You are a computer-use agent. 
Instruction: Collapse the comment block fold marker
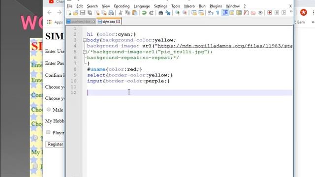[x=85, y=52]
